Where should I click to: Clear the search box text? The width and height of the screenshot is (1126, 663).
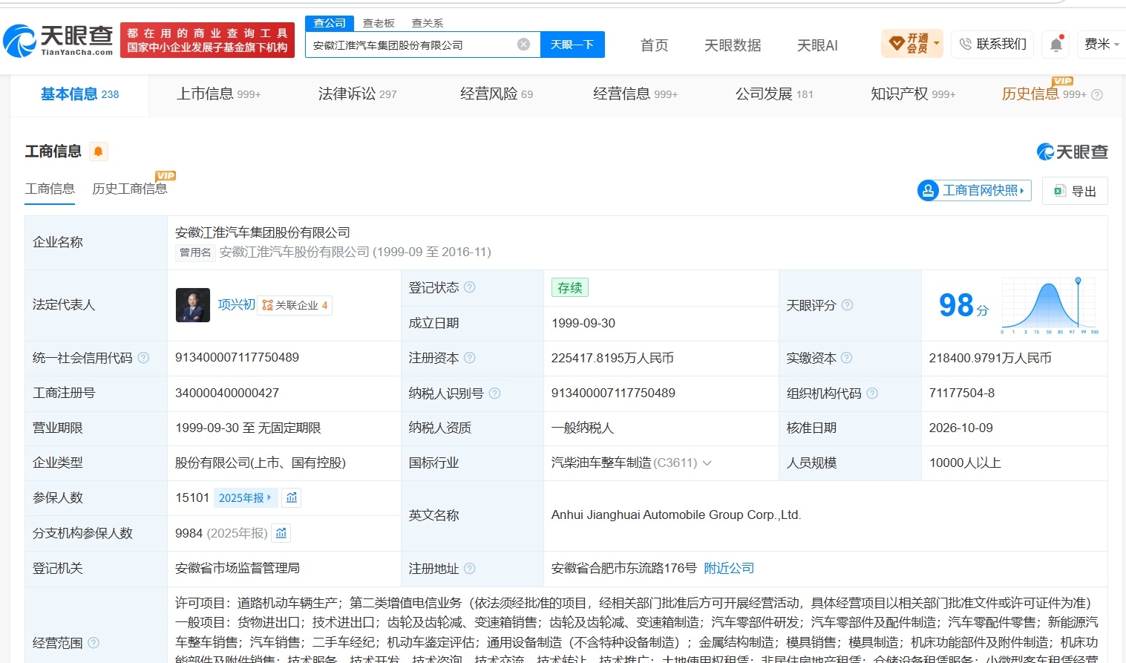point(523,45)
